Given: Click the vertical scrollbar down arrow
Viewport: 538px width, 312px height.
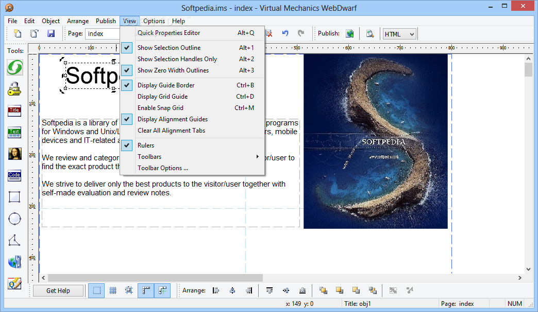Looking at the screenshot, I should coord(528,269).
